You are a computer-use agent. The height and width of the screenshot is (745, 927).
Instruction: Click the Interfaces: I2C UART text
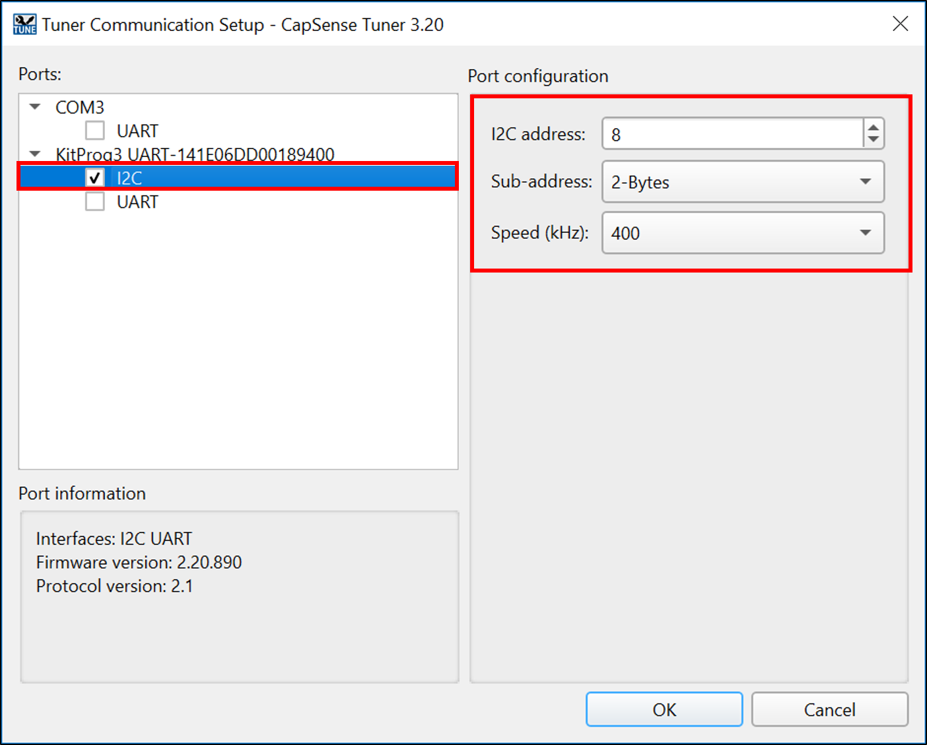[x=114, y=538]
